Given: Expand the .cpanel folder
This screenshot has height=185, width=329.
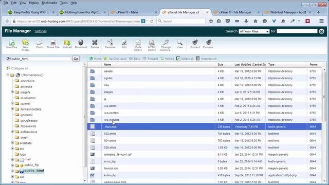Looking at the screenshot, I should coord(12,103).
